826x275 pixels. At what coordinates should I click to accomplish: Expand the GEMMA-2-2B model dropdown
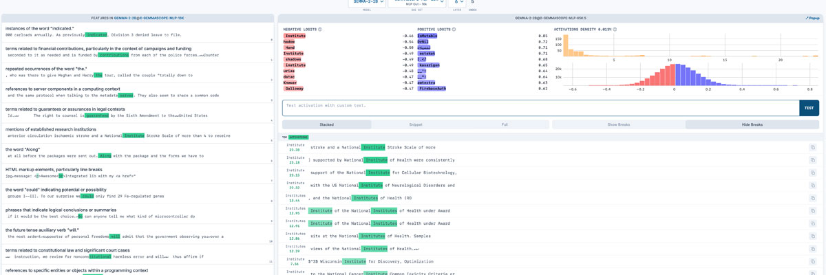tap(366, 3)
